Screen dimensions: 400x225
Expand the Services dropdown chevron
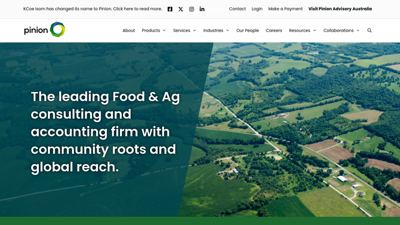point(194,30)
